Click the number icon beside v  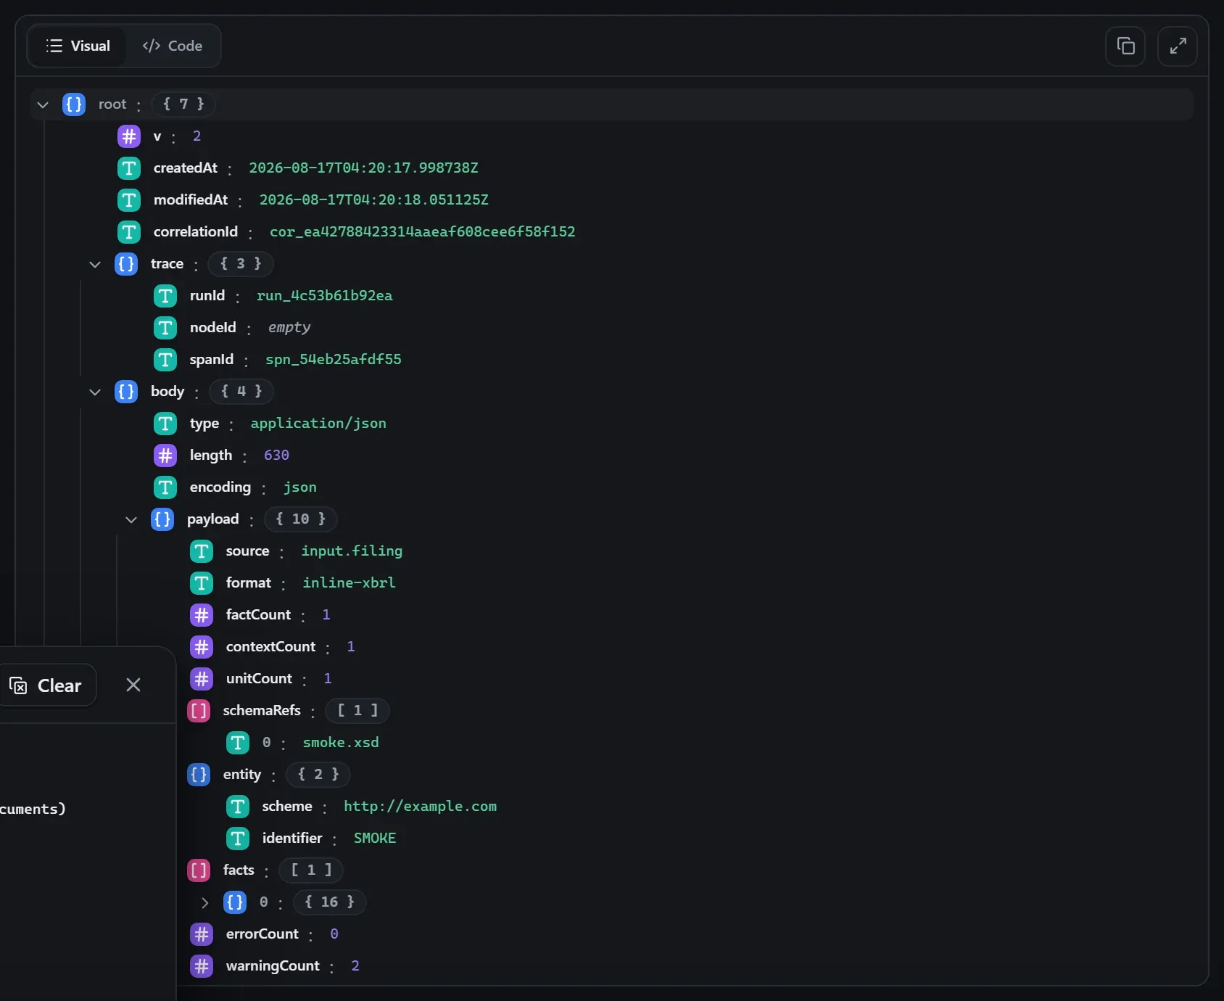[x=129, y=136]
